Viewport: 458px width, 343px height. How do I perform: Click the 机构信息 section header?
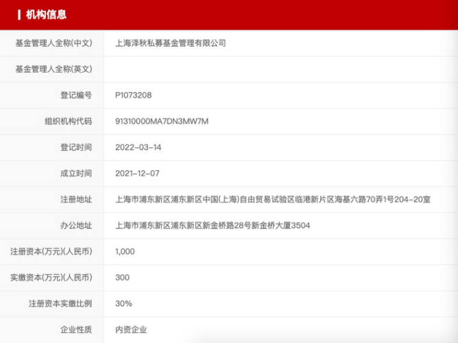pyautogui.click(x=46, y=14)
